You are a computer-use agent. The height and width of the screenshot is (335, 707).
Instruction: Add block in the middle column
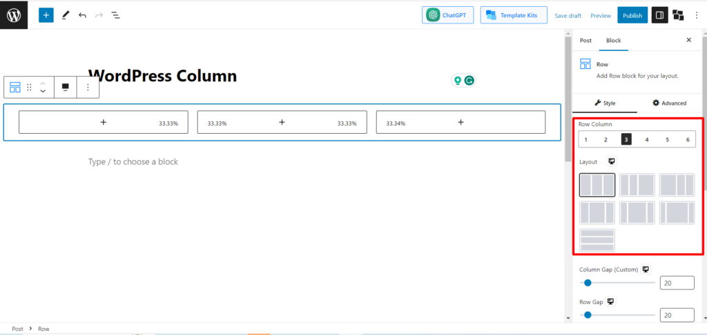[282, 122]
